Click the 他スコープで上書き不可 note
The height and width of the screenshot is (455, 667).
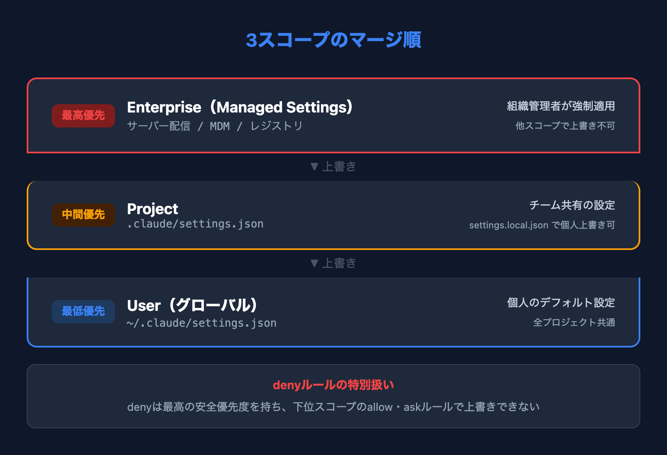(565, 126)
